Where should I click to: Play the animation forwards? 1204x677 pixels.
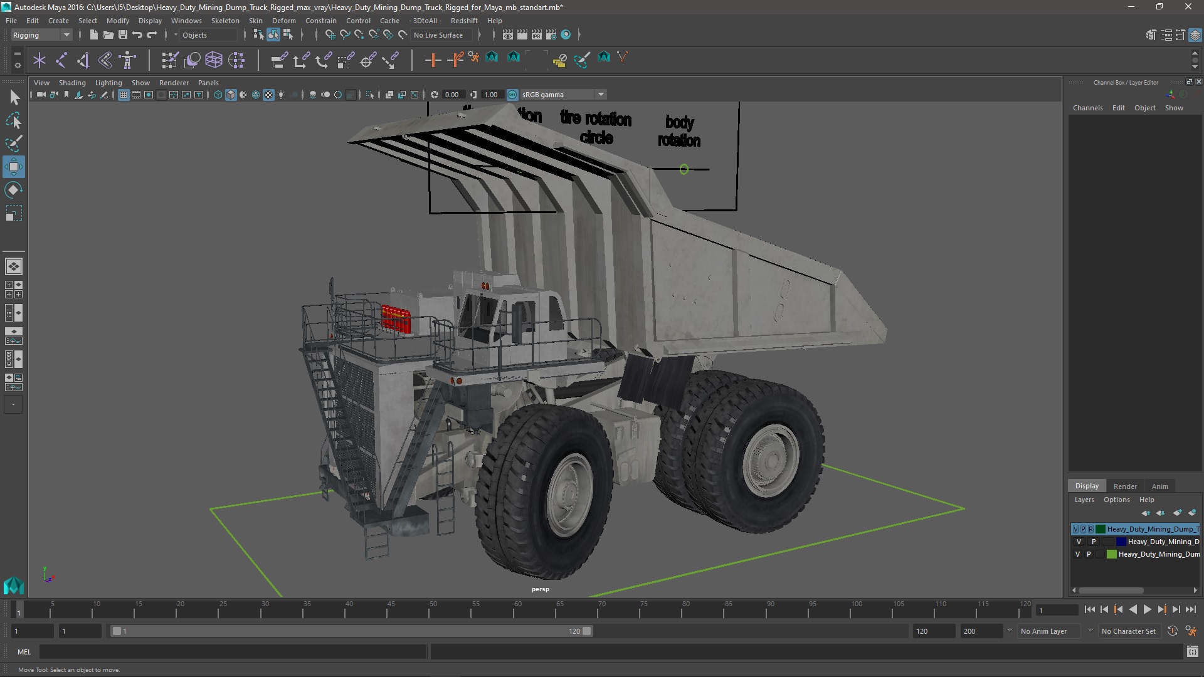[x=1147, y=609]
